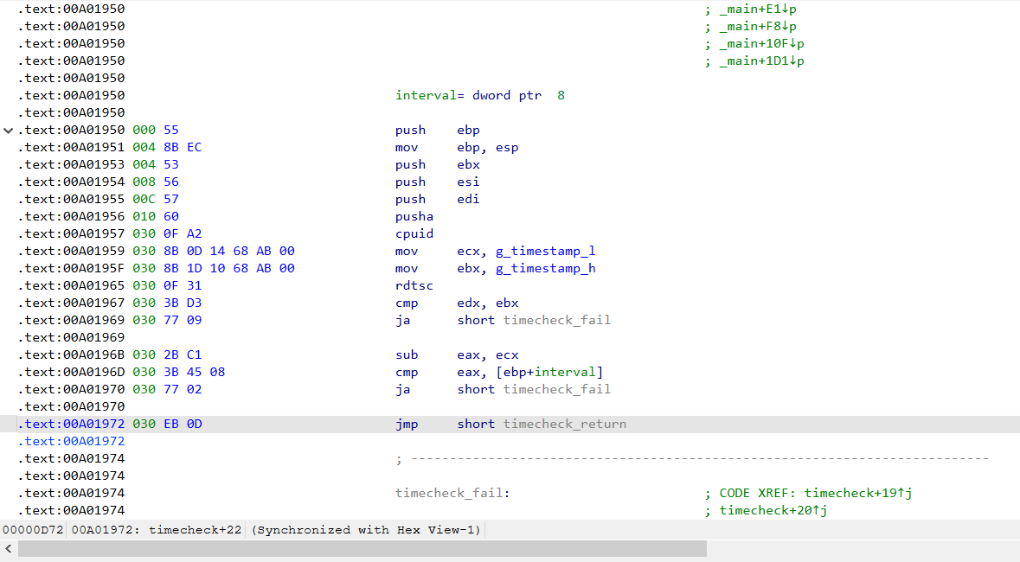Click xref timecheck+20↑j
Image resolution: width=1020 pixels, height=562 pixels.
773,511
